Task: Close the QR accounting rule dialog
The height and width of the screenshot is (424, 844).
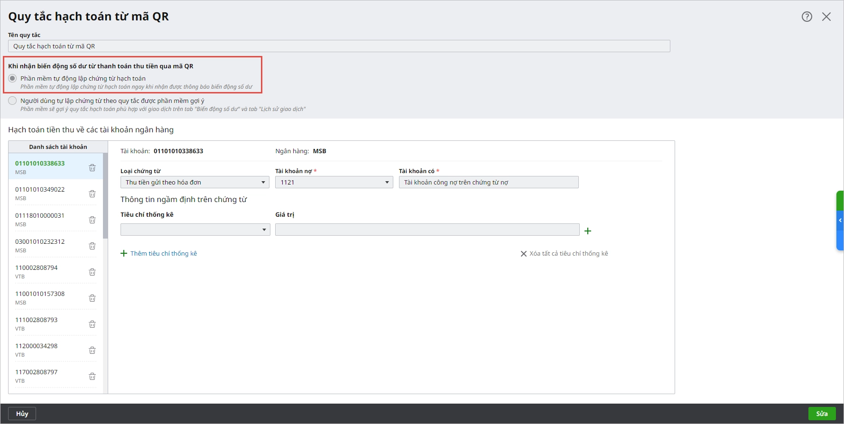Action: (x=826, y=17)
